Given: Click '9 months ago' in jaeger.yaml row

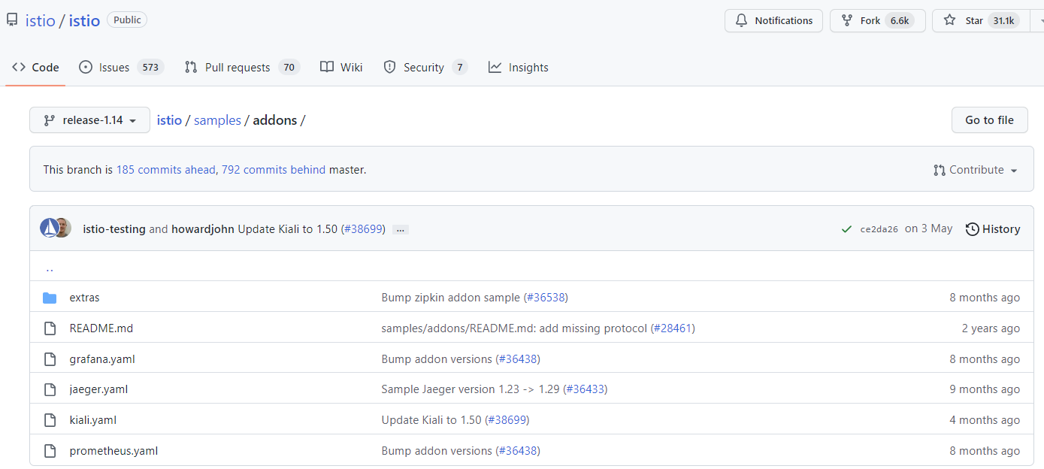Looking at the screenshot, I should pyautogui.click(x=985, y=389).
